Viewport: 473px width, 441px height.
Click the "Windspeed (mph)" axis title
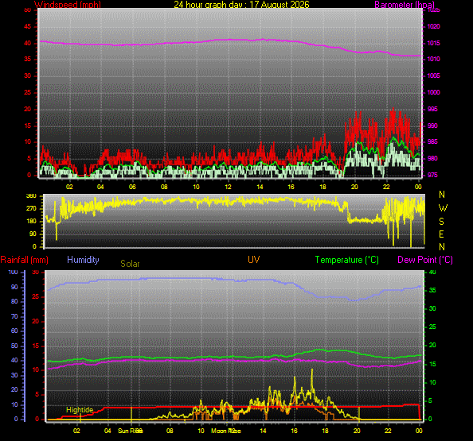tap(68, 5)
